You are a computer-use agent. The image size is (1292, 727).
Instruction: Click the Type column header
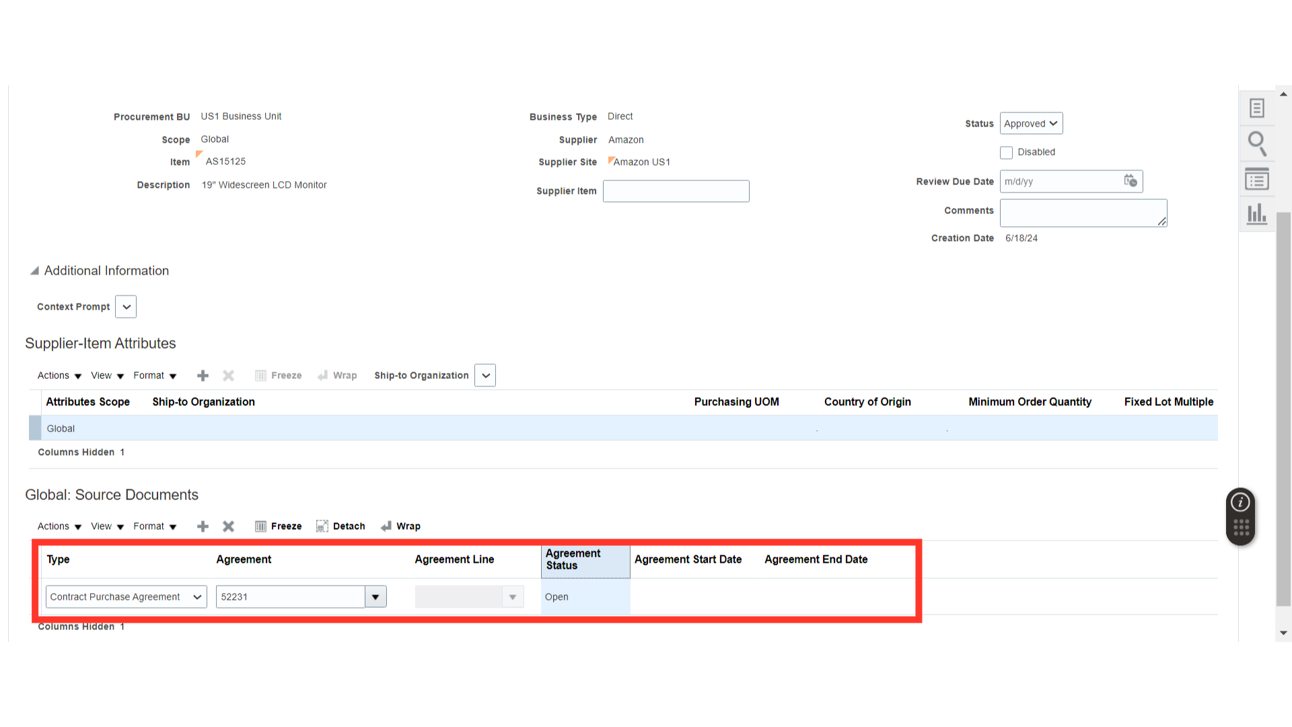(58, 559)
